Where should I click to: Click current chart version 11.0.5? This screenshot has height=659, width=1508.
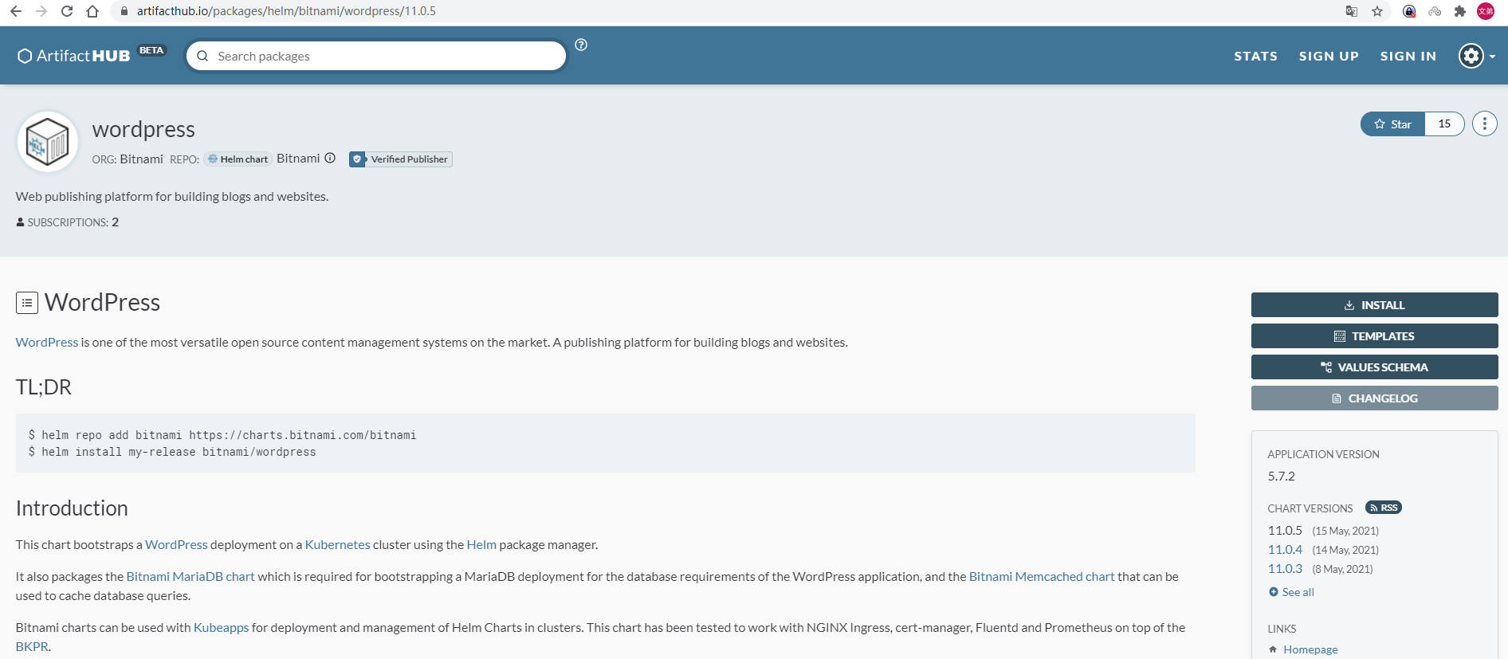coord(1285,531)
